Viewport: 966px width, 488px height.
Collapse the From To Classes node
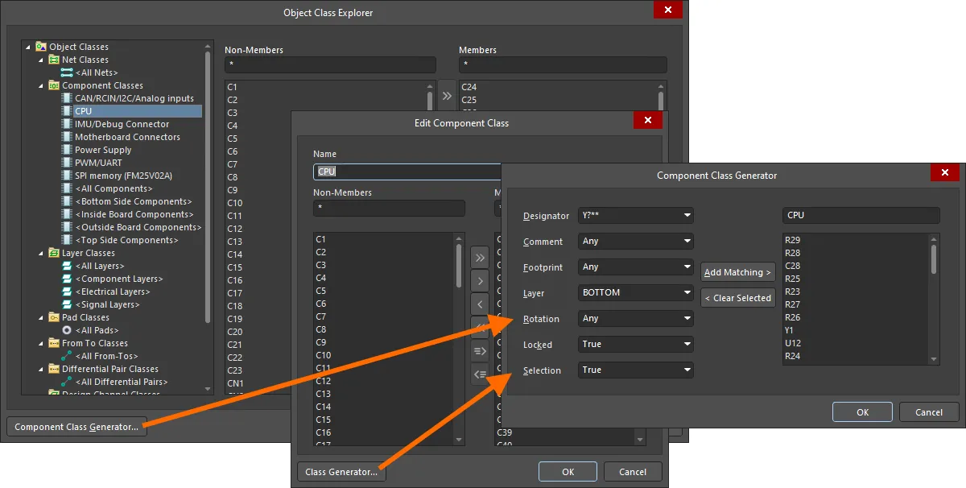pos(41,343)
